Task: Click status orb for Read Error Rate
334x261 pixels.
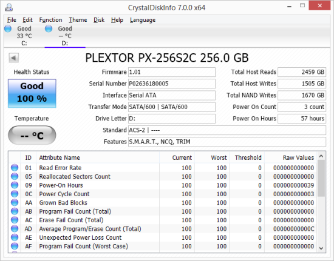Action: pyautogui.click(x=15, y=168)
